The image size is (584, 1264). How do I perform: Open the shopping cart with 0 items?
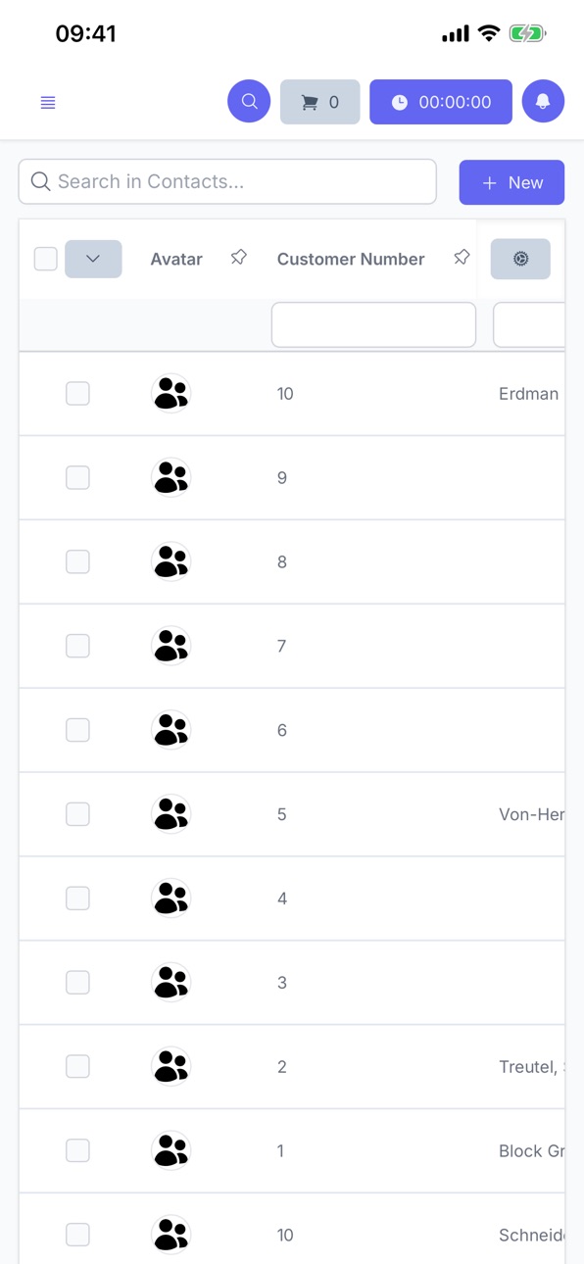tap(320, 102)
